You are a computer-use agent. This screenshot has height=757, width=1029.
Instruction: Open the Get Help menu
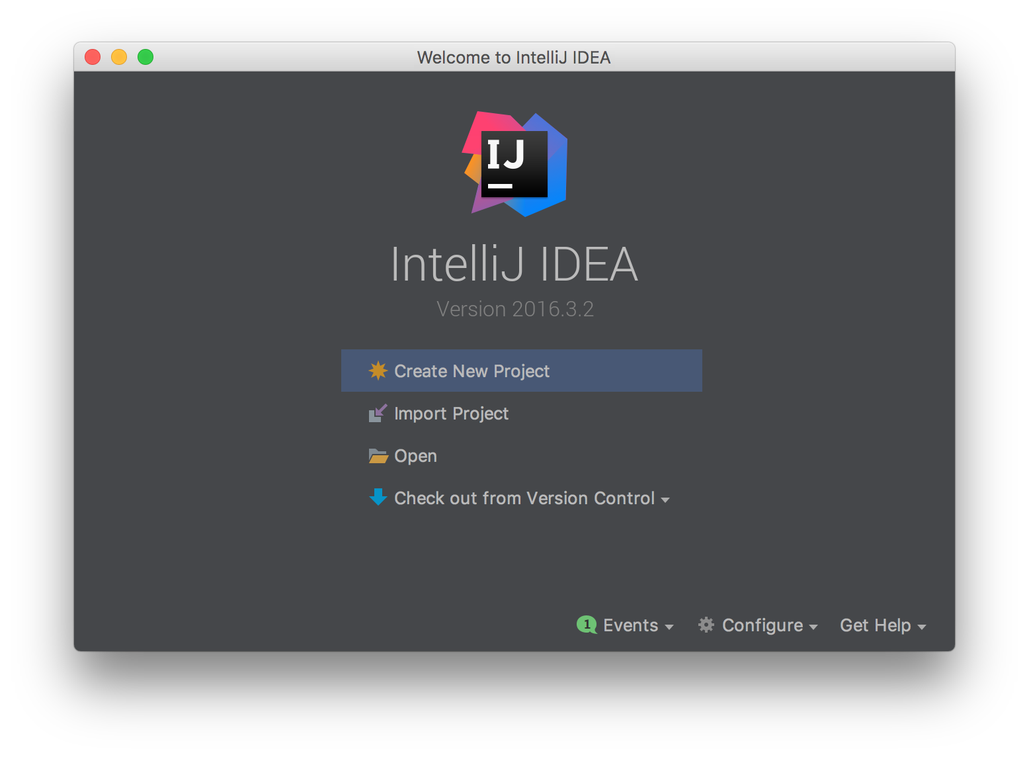click(x=875, y=625)
